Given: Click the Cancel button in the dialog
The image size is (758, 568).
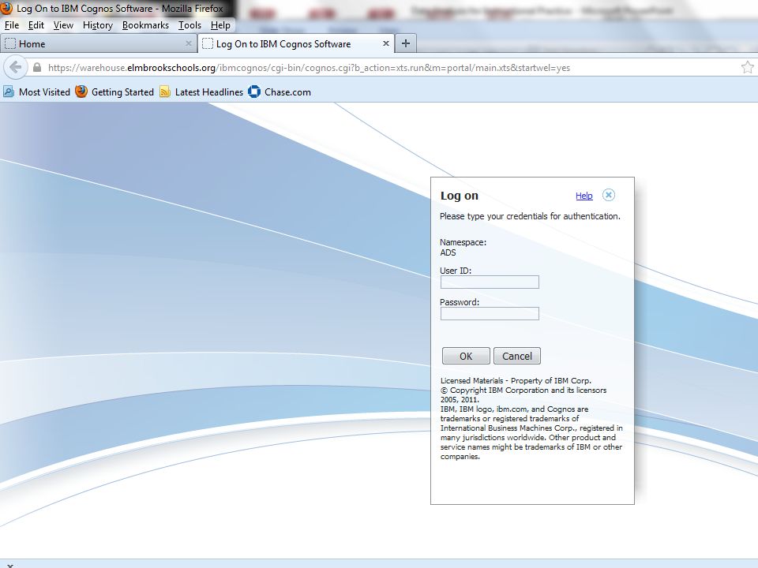Looking at the screenshot, I should pyautogui.click(x=516, y=356).
